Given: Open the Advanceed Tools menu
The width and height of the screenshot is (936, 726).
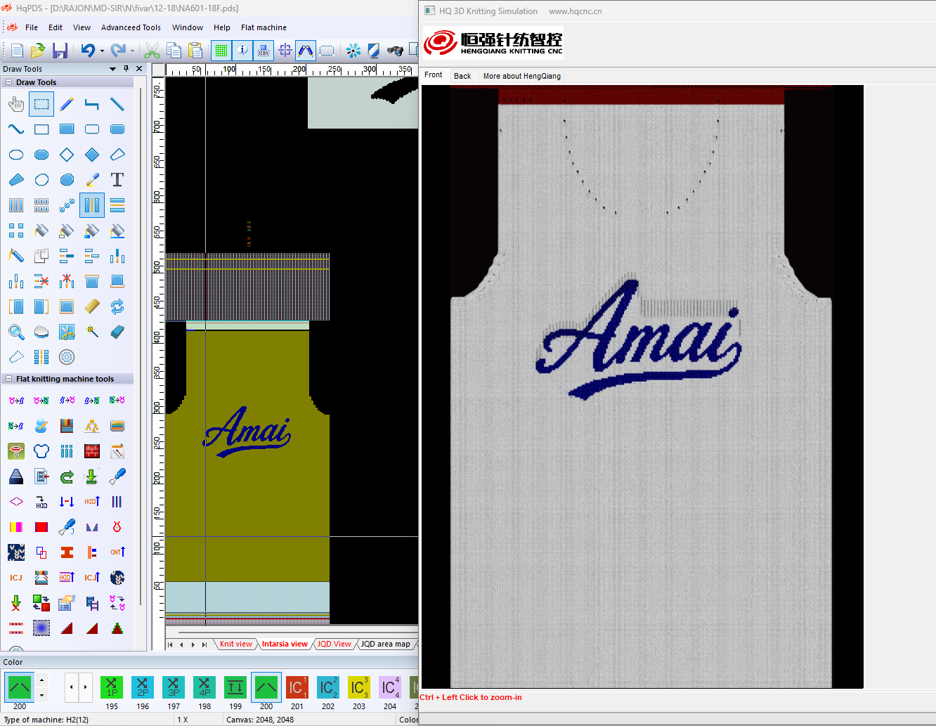Looking at the screenshot, I should click(131, 27).
